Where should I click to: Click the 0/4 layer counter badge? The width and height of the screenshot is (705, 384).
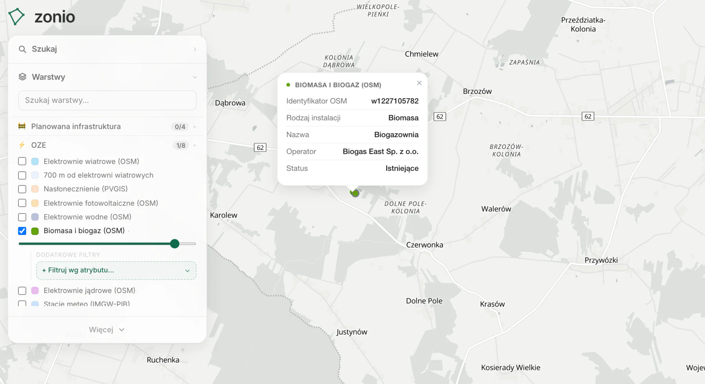click(x=180, y=127)
